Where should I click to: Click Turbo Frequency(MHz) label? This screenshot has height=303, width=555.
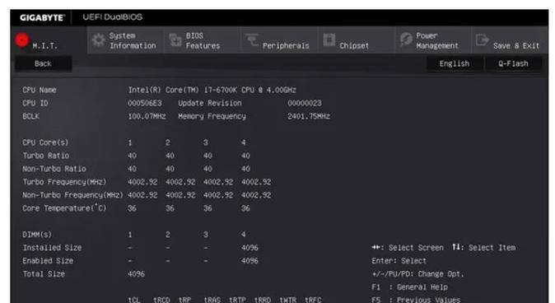[64, 182]
